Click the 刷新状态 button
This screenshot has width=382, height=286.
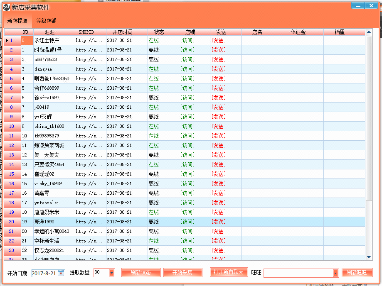(x=141, y=273)
